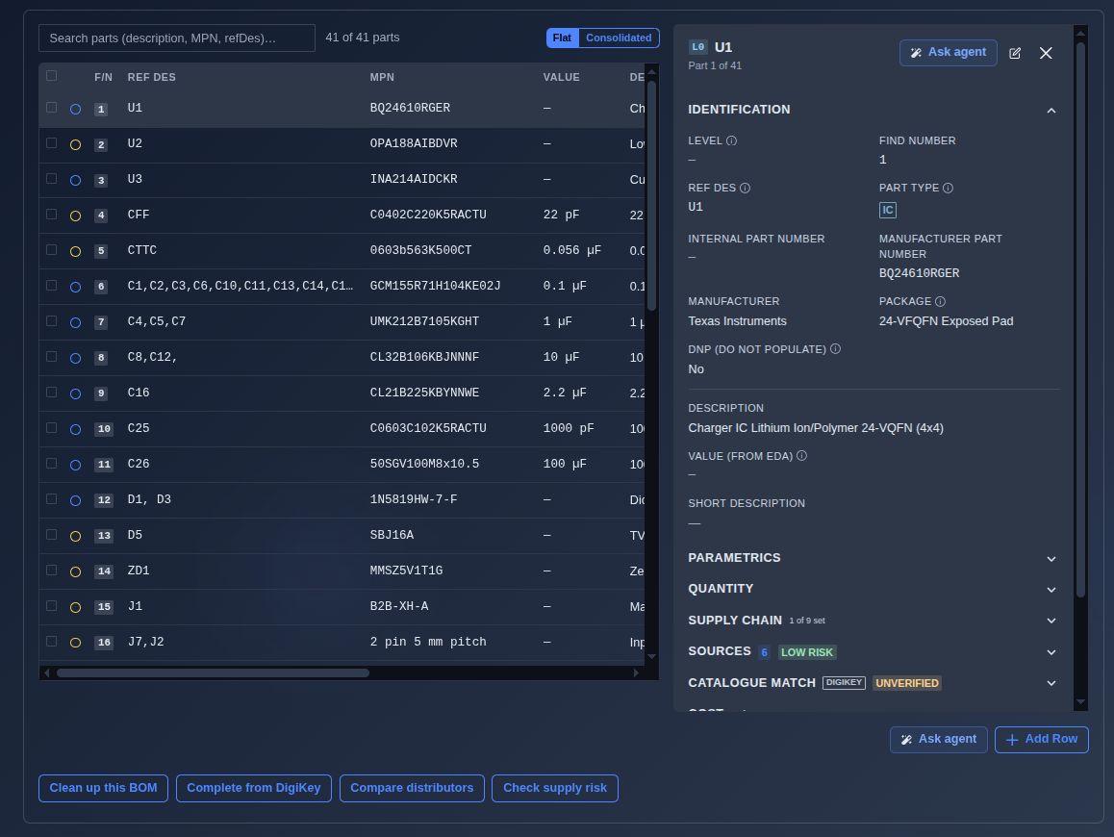
Task: Click the UNVERIFIED badge
Action: tap(907, 683)
